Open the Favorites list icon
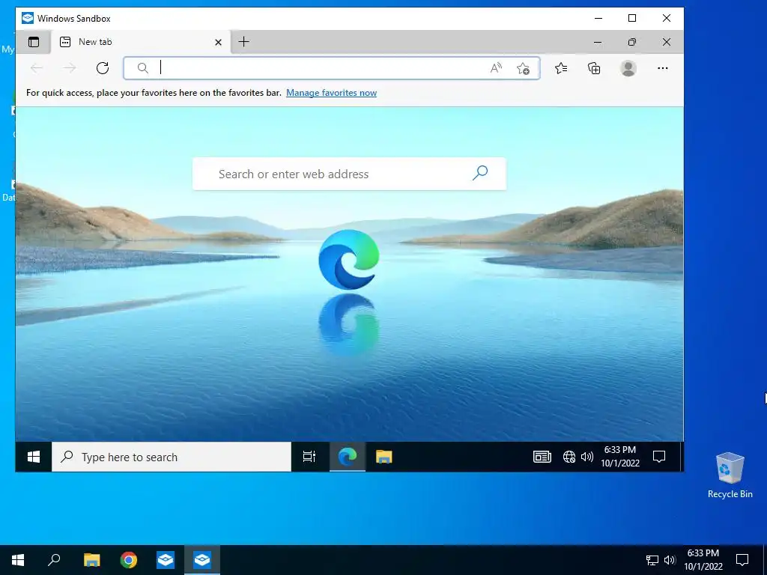The height and width of the screenshot is (575, 767). 561,68
